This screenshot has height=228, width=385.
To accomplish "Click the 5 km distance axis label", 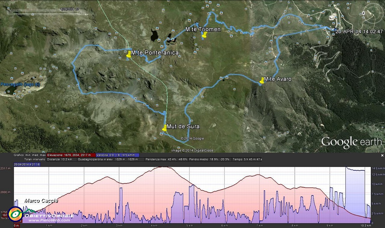I will [189, 225].
